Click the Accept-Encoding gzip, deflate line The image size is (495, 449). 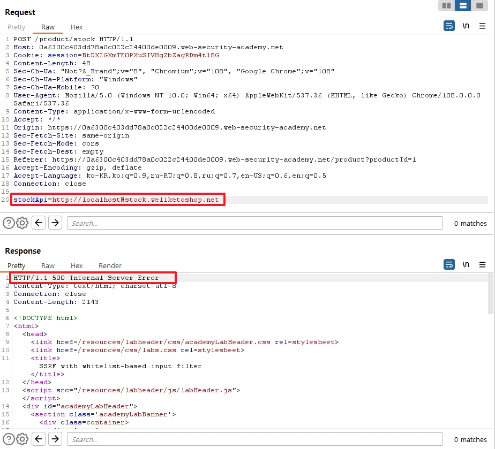(x=78, y=168)
